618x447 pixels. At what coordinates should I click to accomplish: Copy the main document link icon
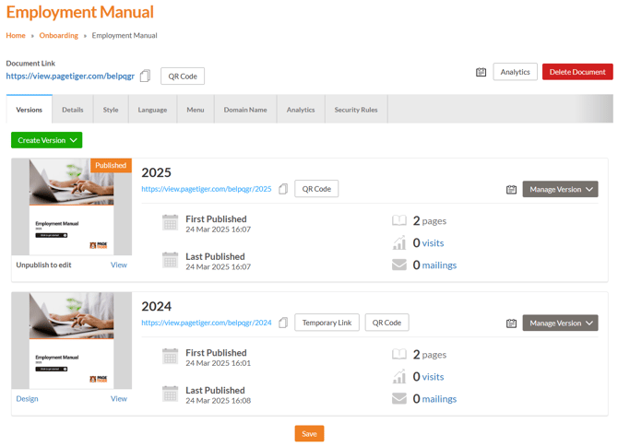click(x=145, y=76)
